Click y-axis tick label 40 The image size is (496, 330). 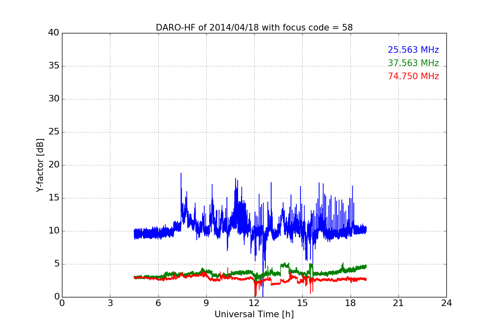click(x=54, y=33)
